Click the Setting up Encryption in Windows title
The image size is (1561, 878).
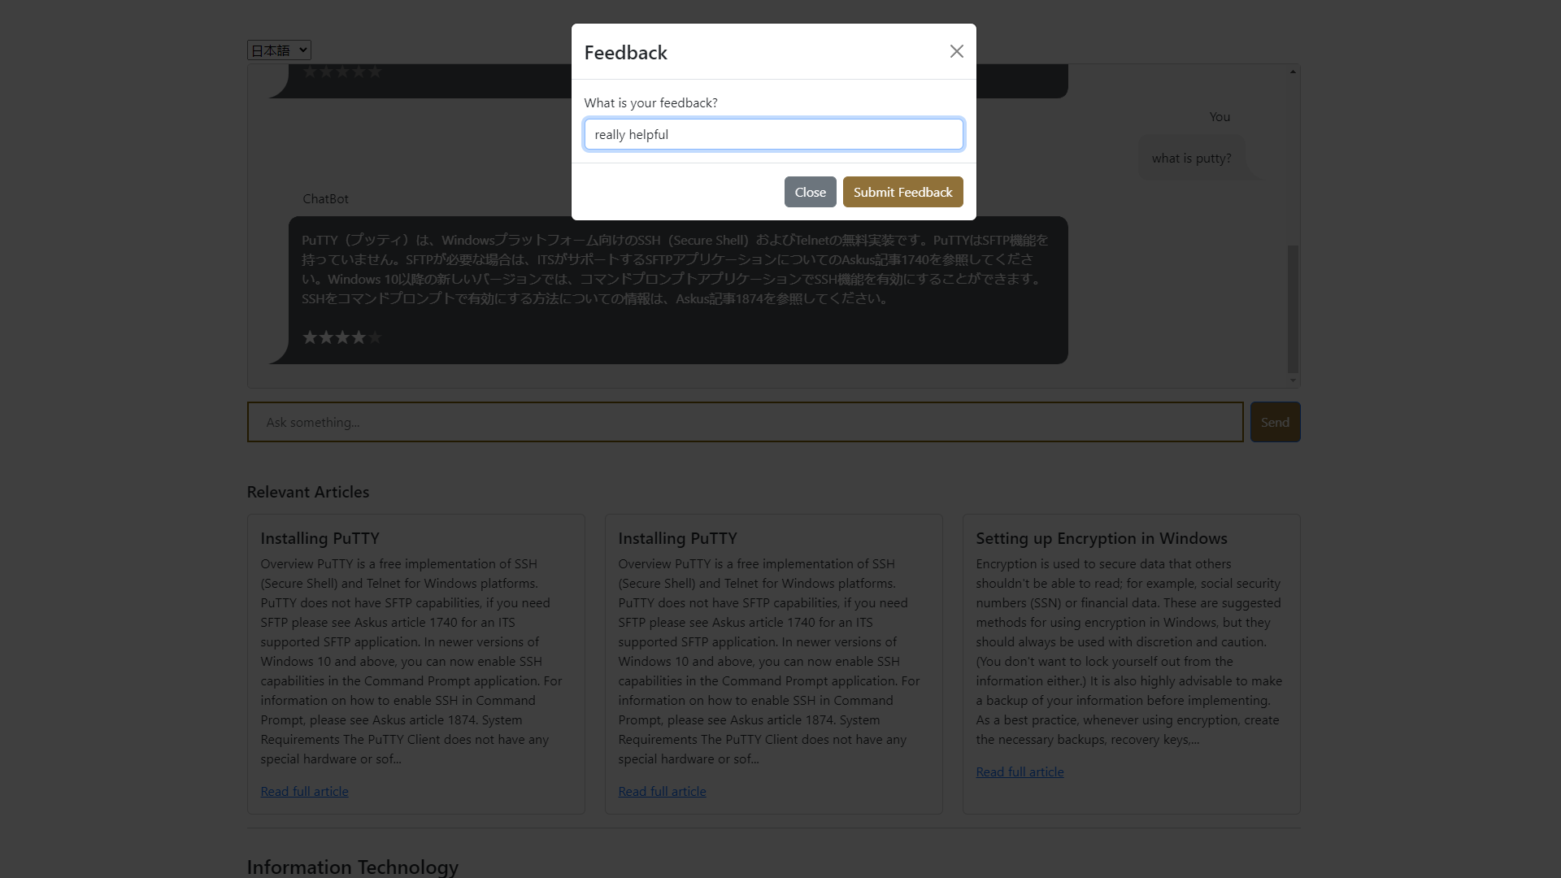[x=1101, y=538]
